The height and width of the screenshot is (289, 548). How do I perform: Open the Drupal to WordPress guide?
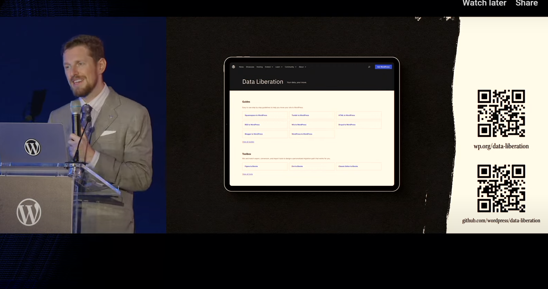pos(359,125)
